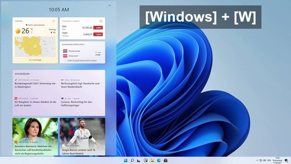
Task: Click the DEU input language indicator
Action: tap(269, 160)
